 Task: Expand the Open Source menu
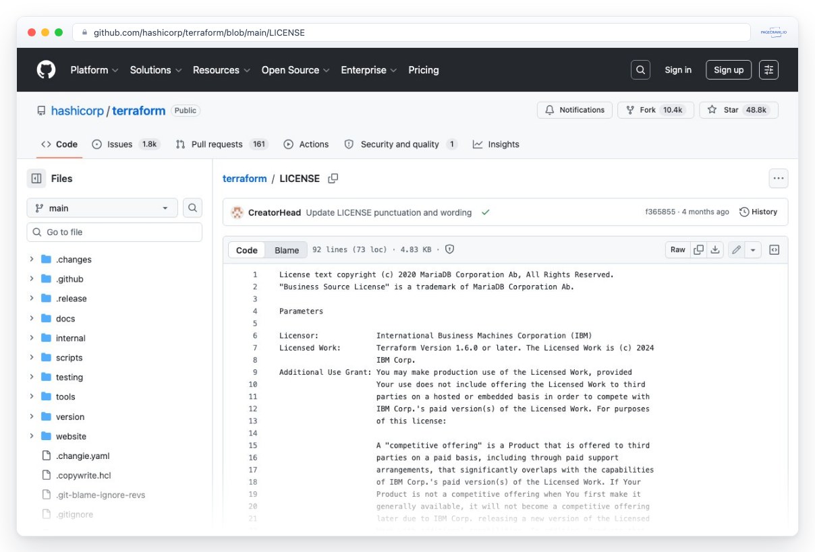pos(296,70)
